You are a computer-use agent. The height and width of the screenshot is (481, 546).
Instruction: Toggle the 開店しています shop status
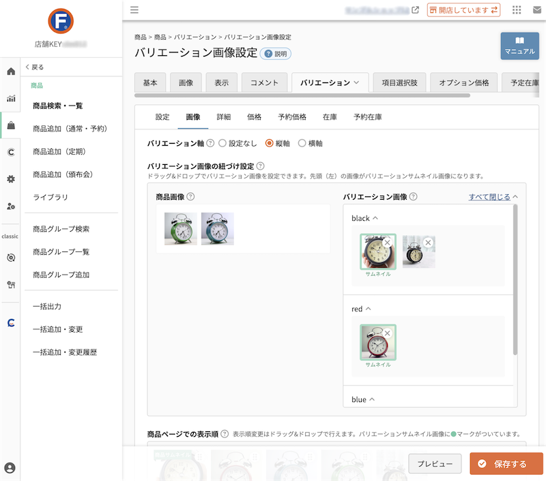click(463, 10)
